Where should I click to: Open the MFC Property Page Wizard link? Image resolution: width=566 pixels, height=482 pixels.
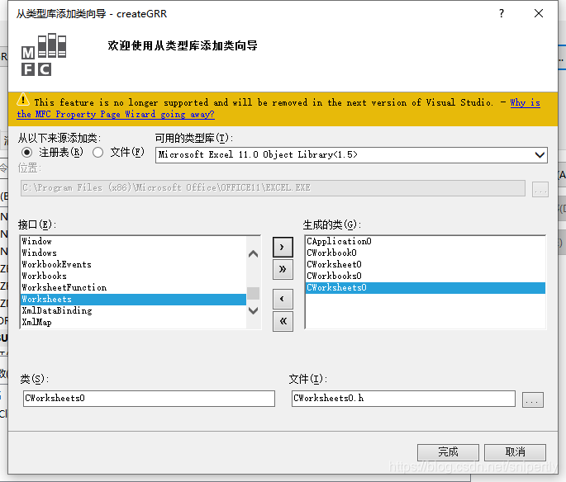[116, 114]
